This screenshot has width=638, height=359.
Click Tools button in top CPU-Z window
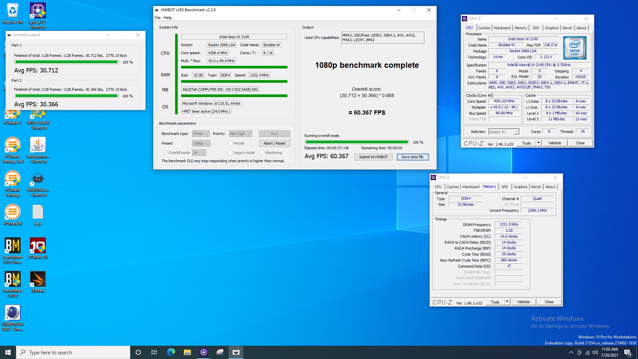pos(526,143)
